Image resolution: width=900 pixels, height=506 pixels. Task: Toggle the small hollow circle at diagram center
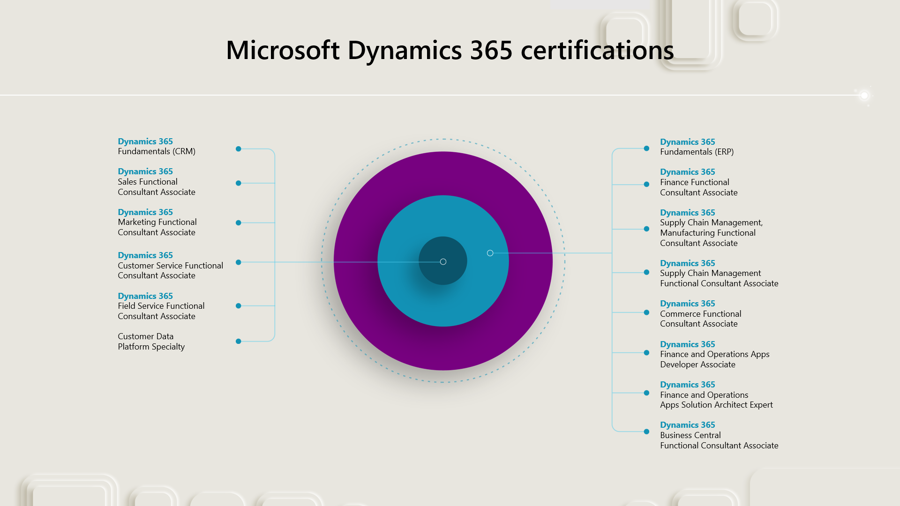coord(443,262)
